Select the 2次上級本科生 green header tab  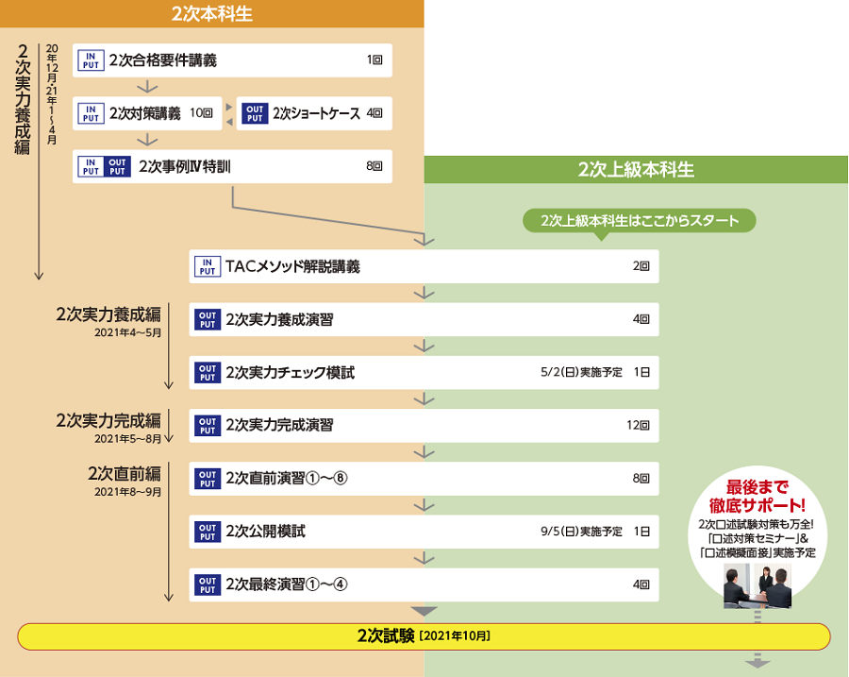click(x=636, y=170)
